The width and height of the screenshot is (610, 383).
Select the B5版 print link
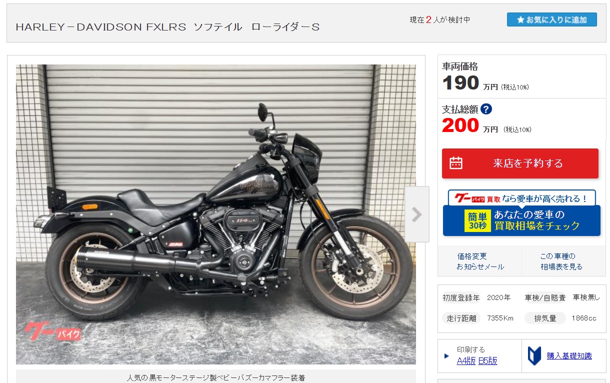487,361
